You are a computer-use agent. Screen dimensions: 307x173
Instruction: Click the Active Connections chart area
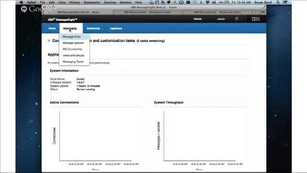point(95,136)
